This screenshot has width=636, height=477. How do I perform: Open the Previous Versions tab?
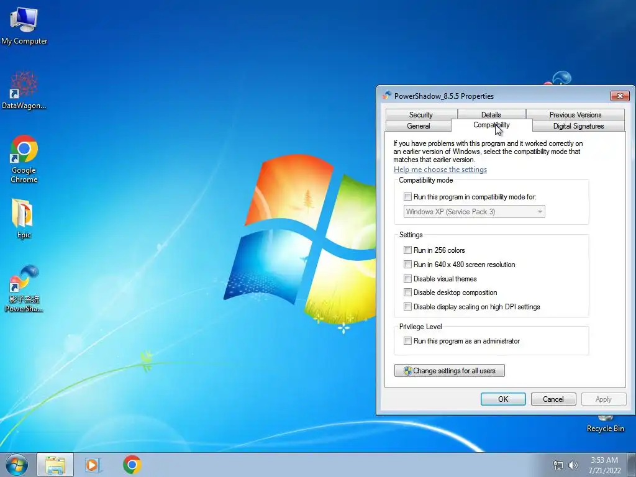(x=575, y=115)
